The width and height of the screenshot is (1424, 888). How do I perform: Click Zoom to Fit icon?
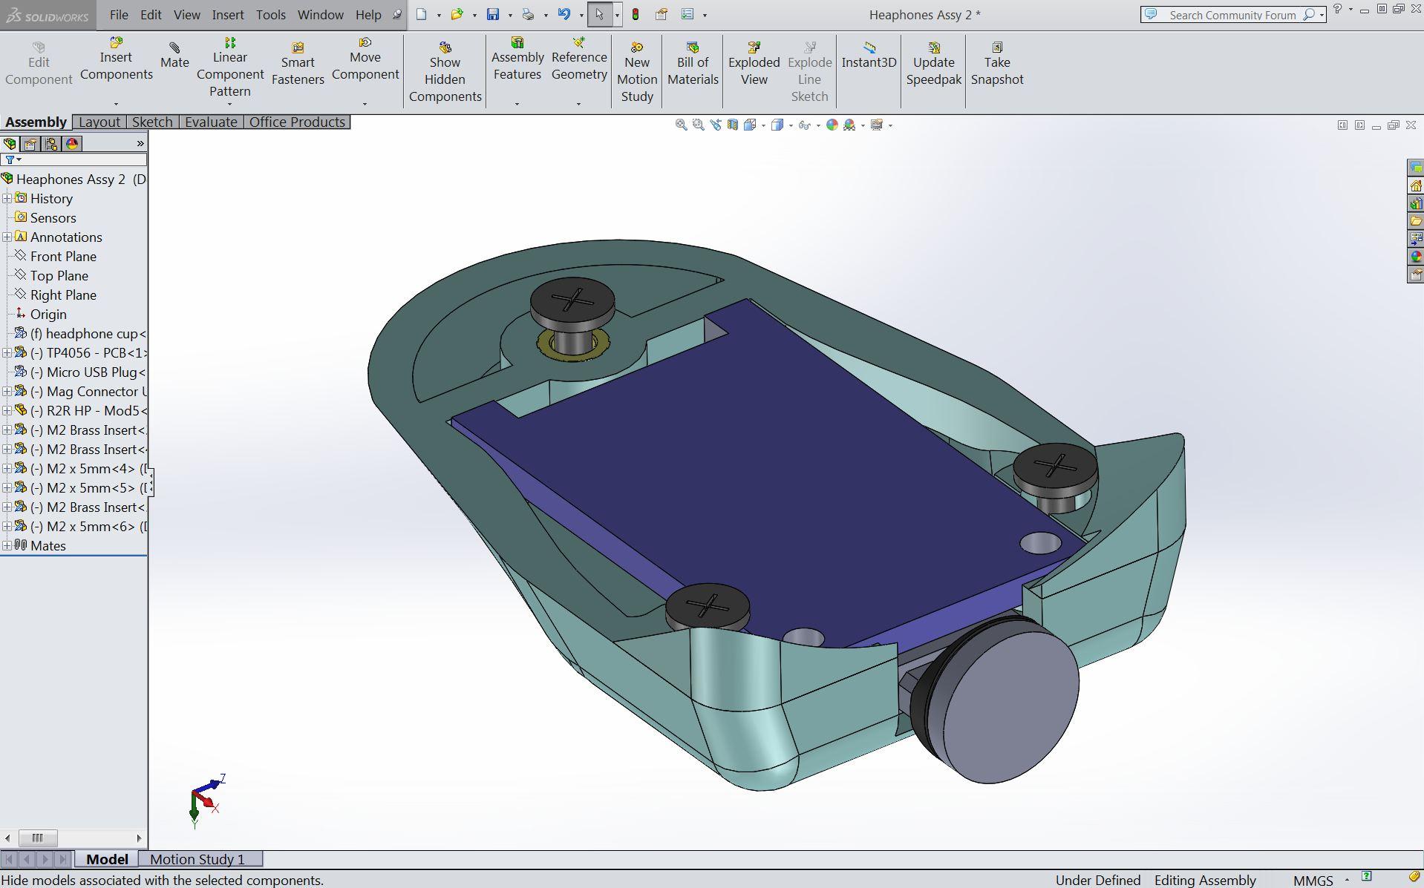[x=681, y=125]
